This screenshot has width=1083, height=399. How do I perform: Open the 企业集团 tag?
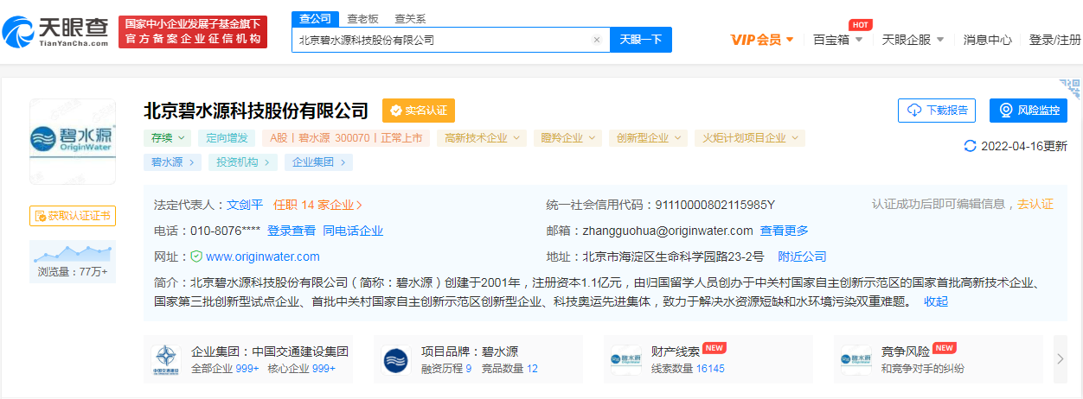pos(318,161)
